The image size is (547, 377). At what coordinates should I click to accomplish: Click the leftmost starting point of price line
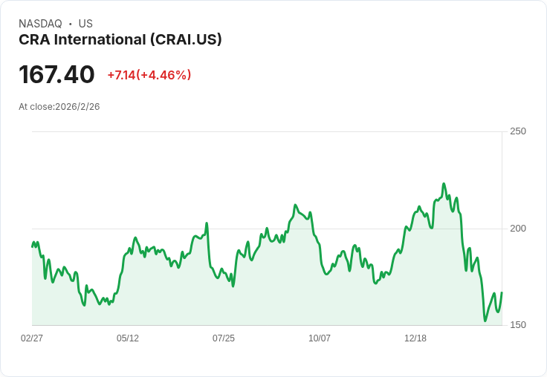coord(32,246)
